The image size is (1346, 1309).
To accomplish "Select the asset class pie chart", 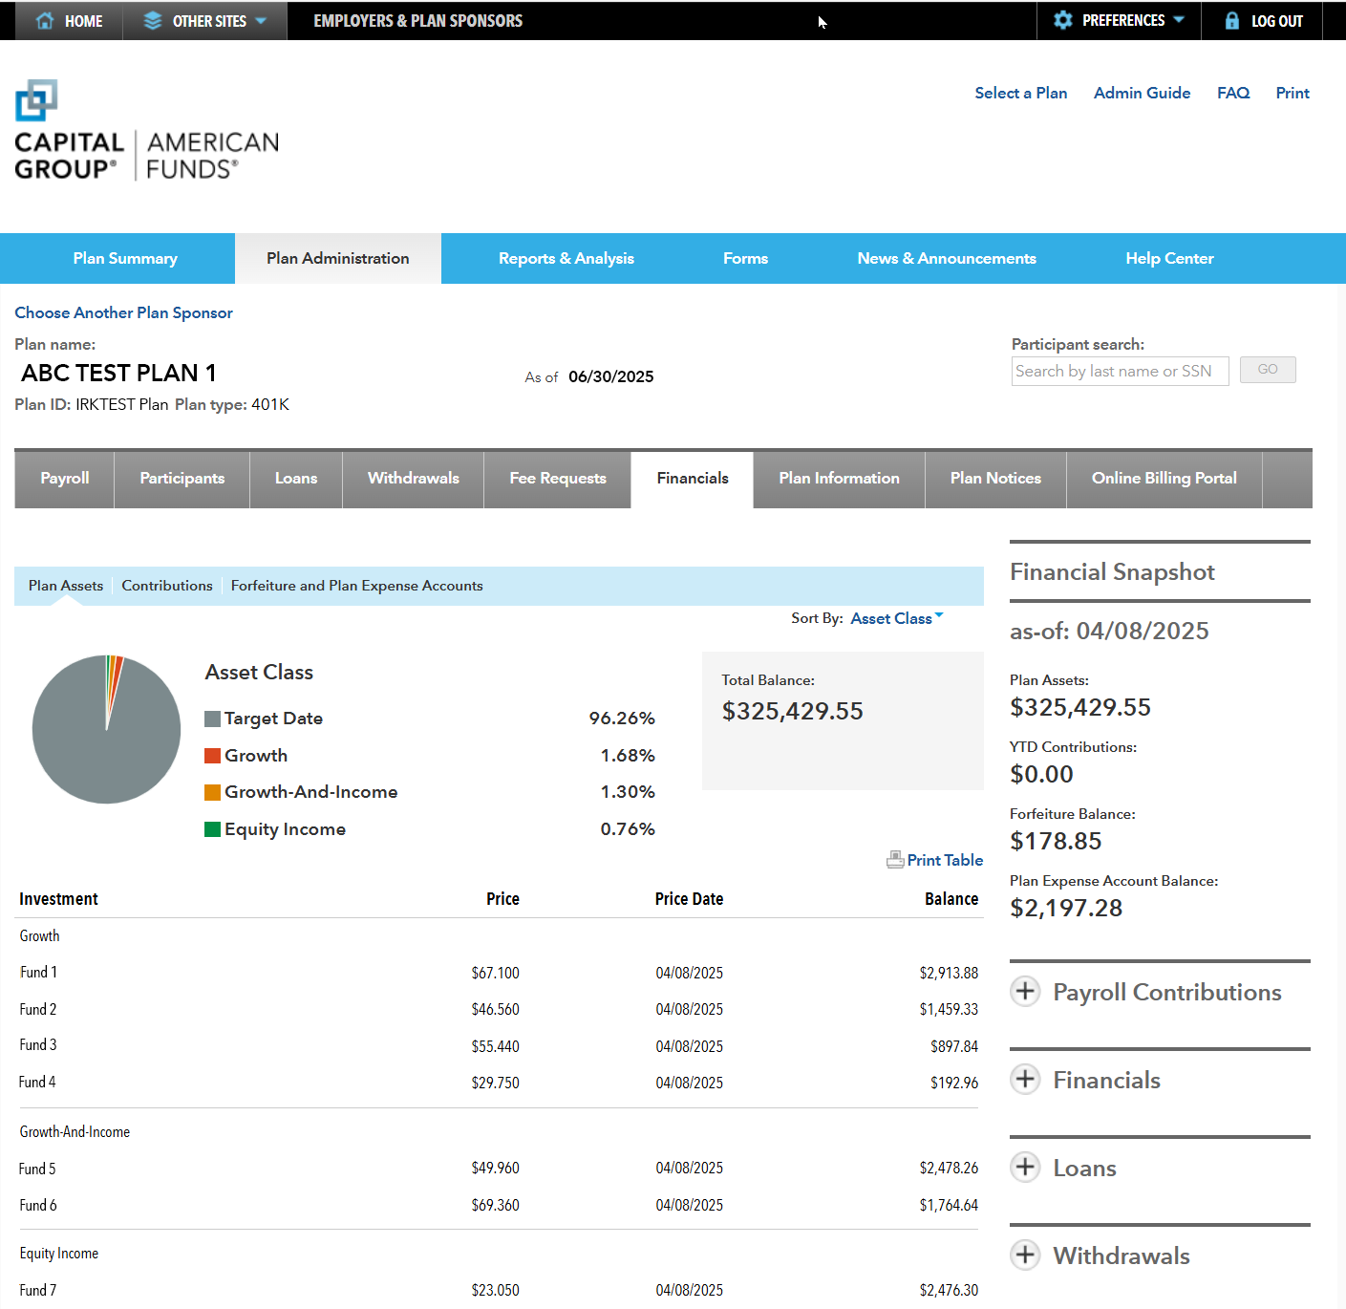I will click(106, 728).
